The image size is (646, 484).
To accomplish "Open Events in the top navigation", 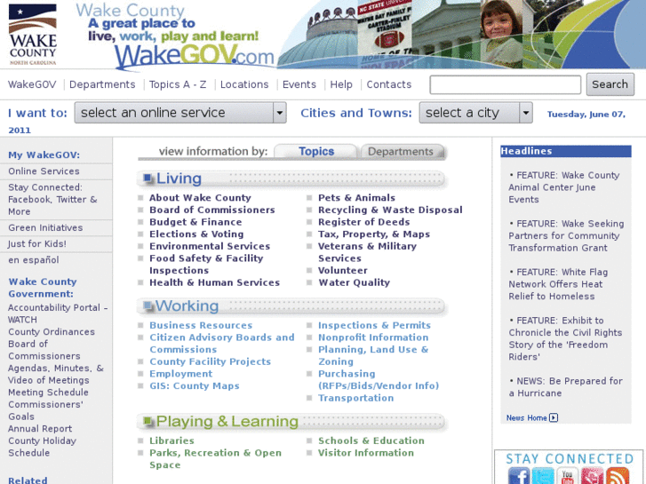I will click(299, 84).
